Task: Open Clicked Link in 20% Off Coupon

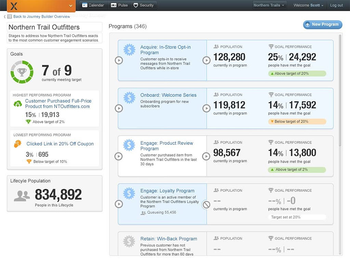Action: pyautogui.click(x=60, y=144)
